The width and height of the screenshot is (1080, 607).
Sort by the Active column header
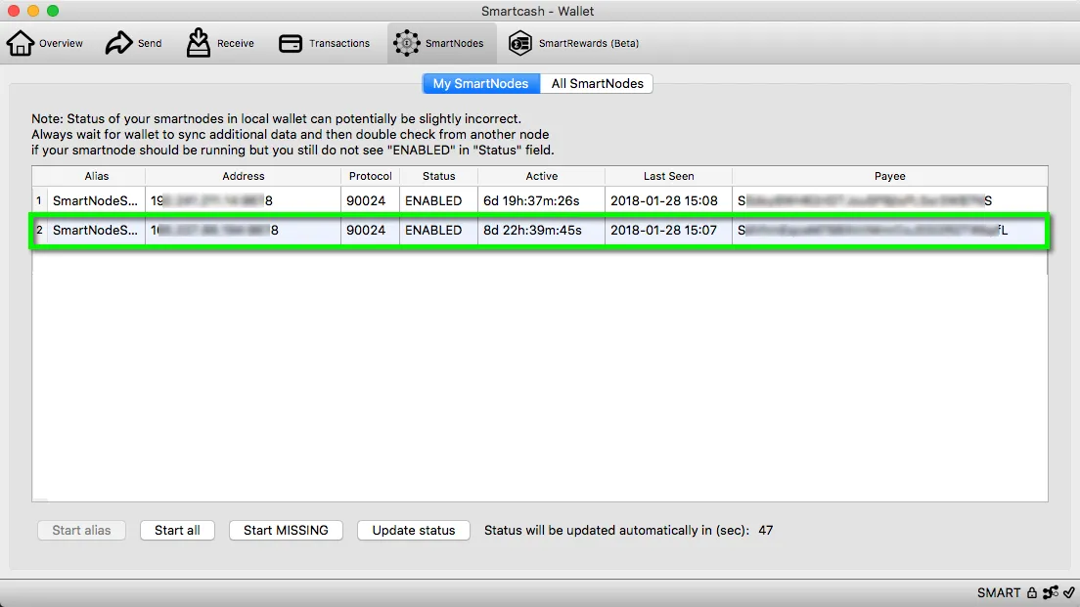(541, 176)
